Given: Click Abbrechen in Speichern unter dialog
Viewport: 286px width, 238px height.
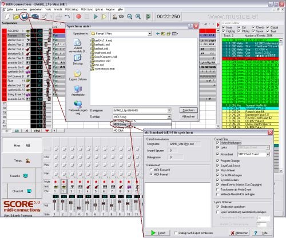Looking at the screenshot, I should 188,116.
